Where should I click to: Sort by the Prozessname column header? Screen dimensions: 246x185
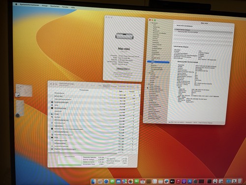click(x=84, y=90)
